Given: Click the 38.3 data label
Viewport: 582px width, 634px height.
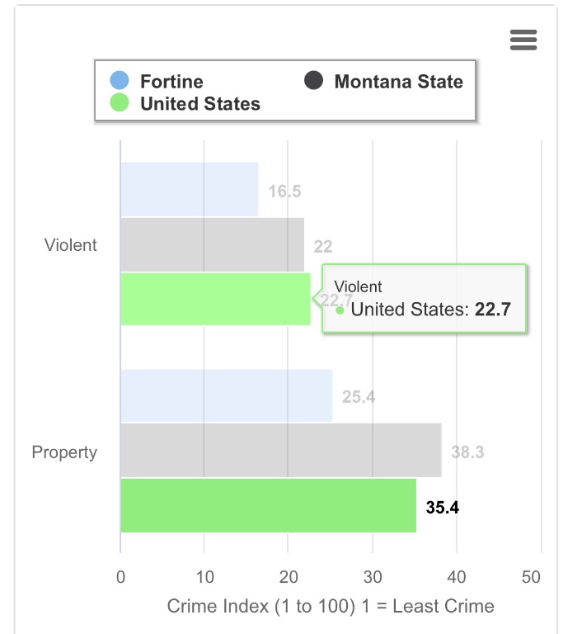Looking at the screenshot, I should click(x=467, y=452).
